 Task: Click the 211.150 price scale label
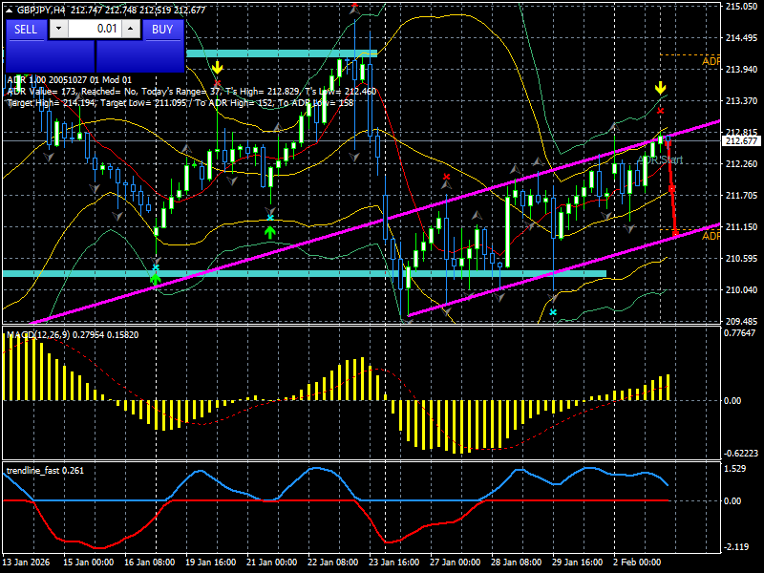click(x=741, y=227)
